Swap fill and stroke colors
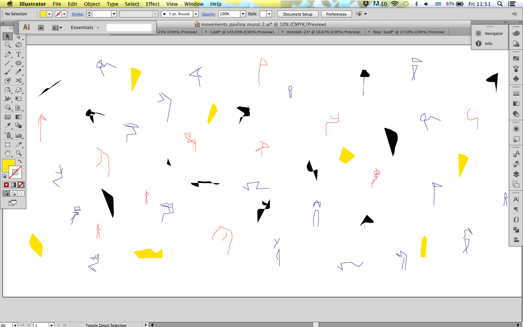 tap(20, 161)
